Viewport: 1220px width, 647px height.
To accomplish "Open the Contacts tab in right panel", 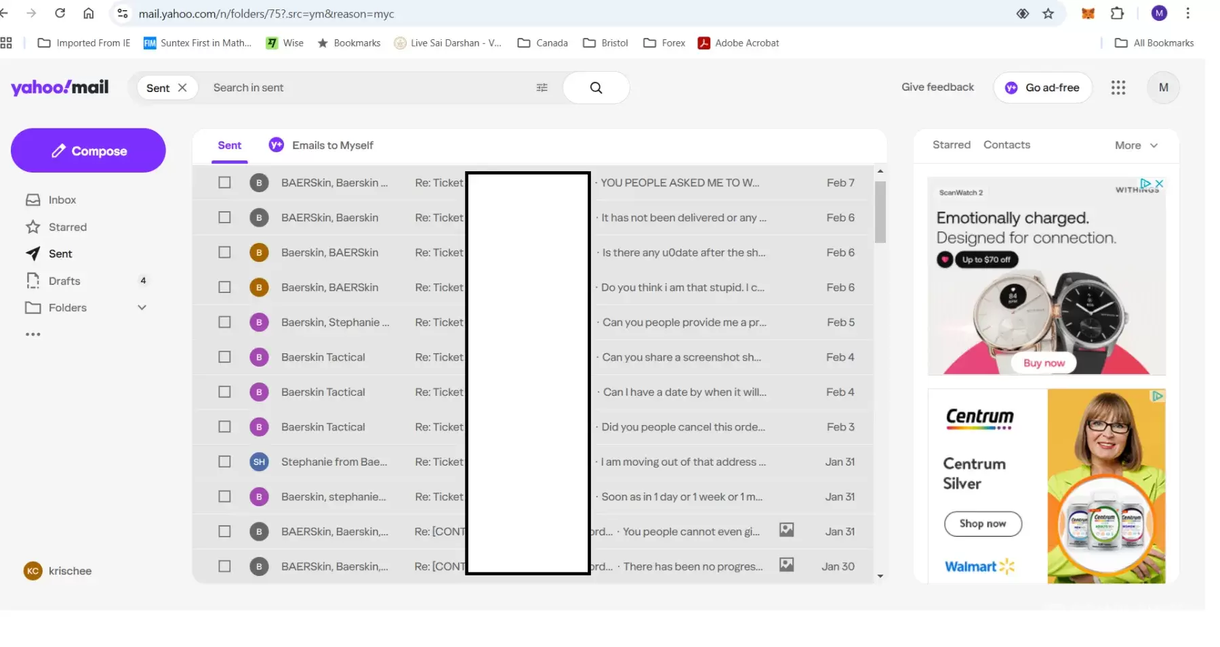I will coord(1006,145).
